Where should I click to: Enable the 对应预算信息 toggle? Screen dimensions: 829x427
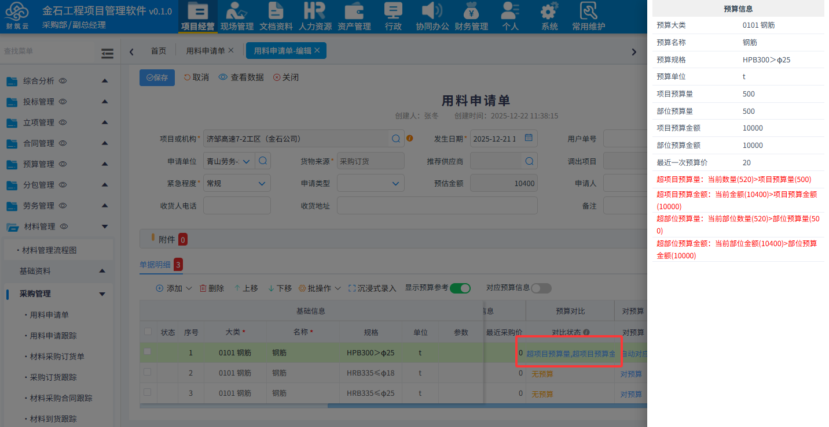pyautogui.click(x=541, y=288)
